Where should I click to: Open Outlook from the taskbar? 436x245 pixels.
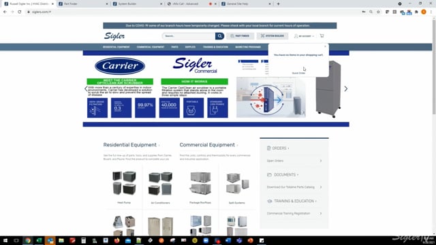[x=50, y=240]
